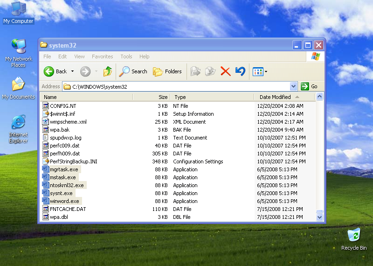The image size is (373, 266).
Task: Open the Favorites menu
Action: click(102, 56)
